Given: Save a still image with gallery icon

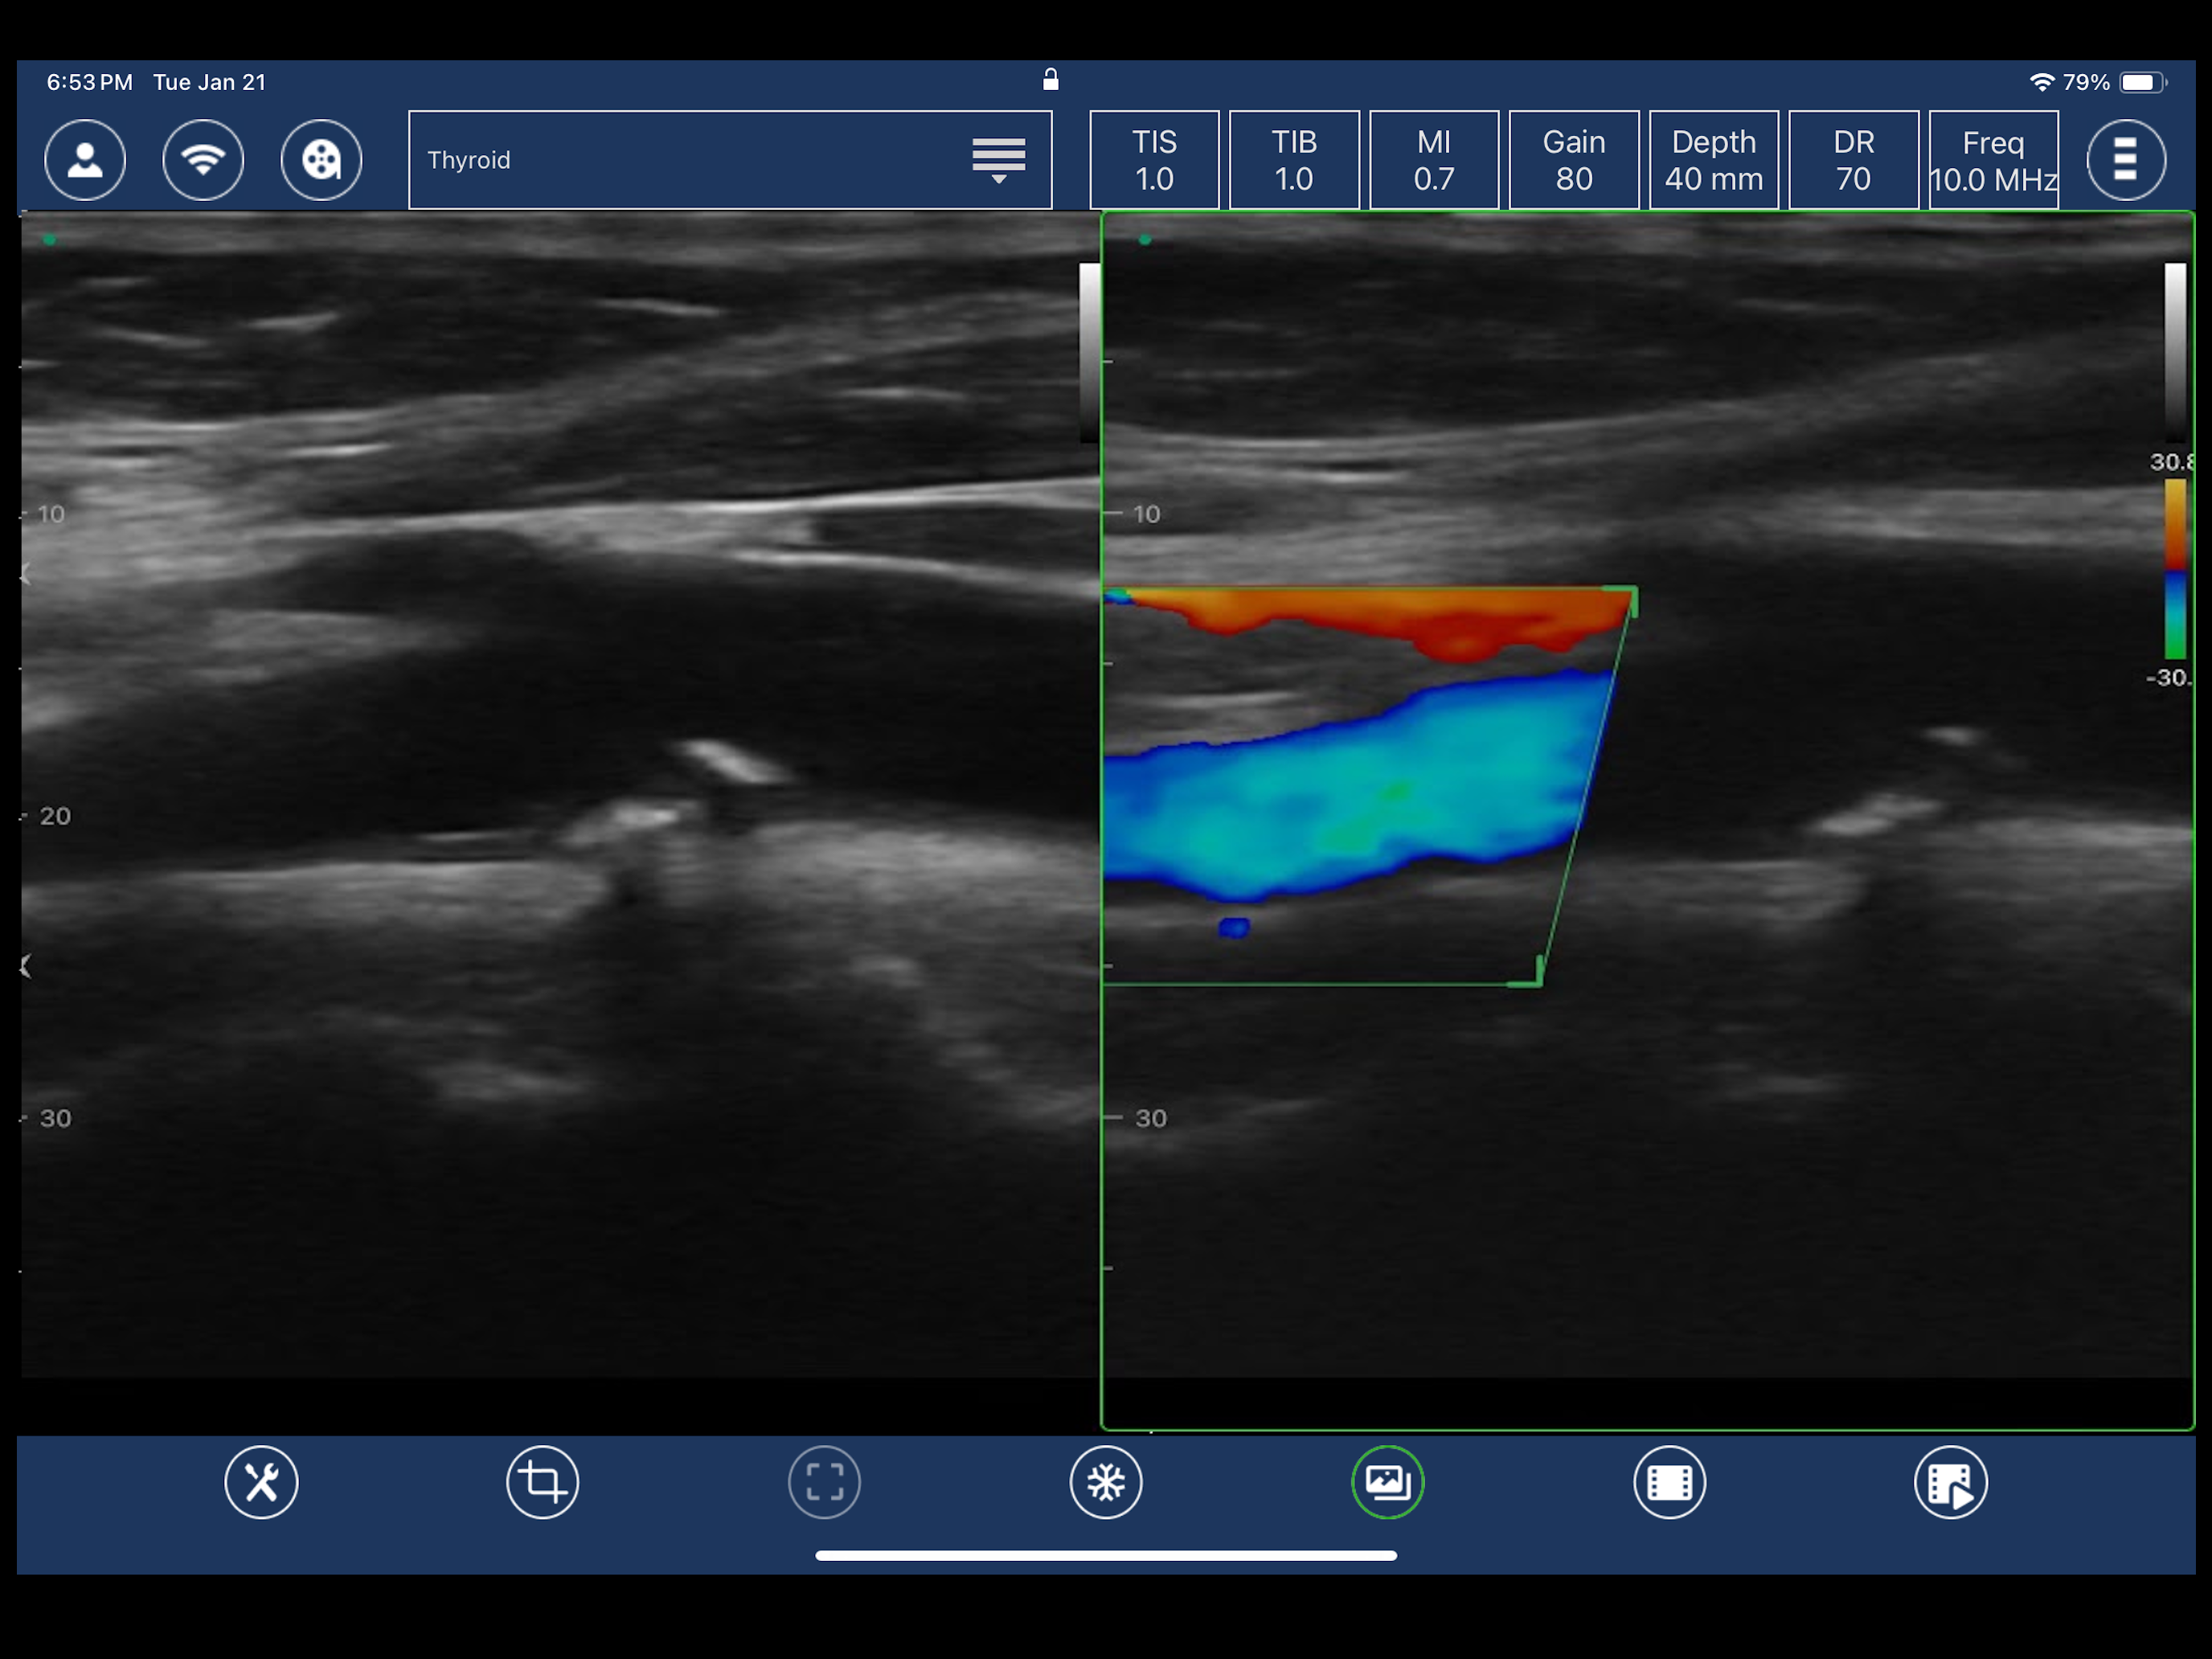Looking at the screenshot, I should [1388, 1482].
